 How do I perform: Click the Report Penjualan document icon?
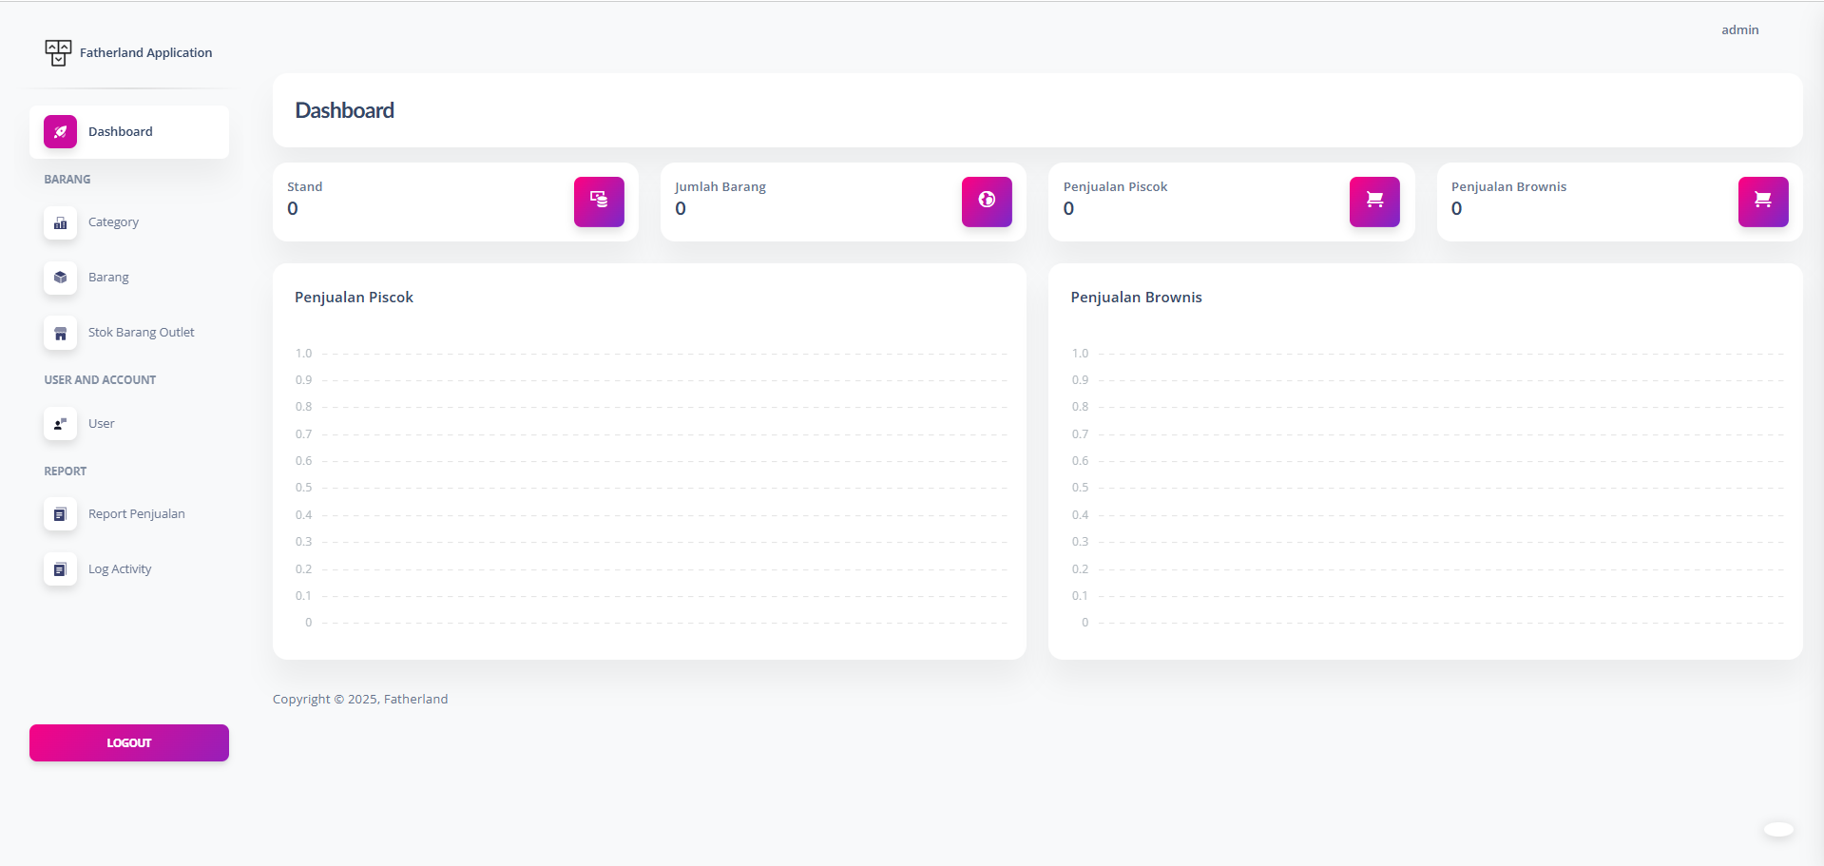pyautogui.click(x=60, y=514)
